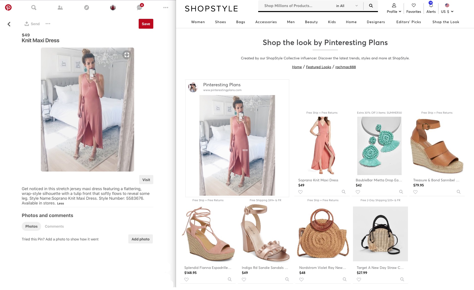The height and width of the screenshot is (290, 474).
Task: Toggle heart on Splendid Fianna Espadrille
Action: 186,279
